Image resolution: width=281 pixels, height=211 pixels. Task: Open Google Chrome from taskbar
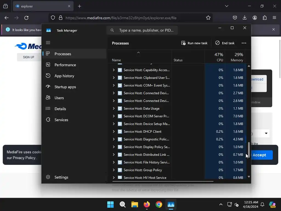pyautogui.click(x=159, y=204)
